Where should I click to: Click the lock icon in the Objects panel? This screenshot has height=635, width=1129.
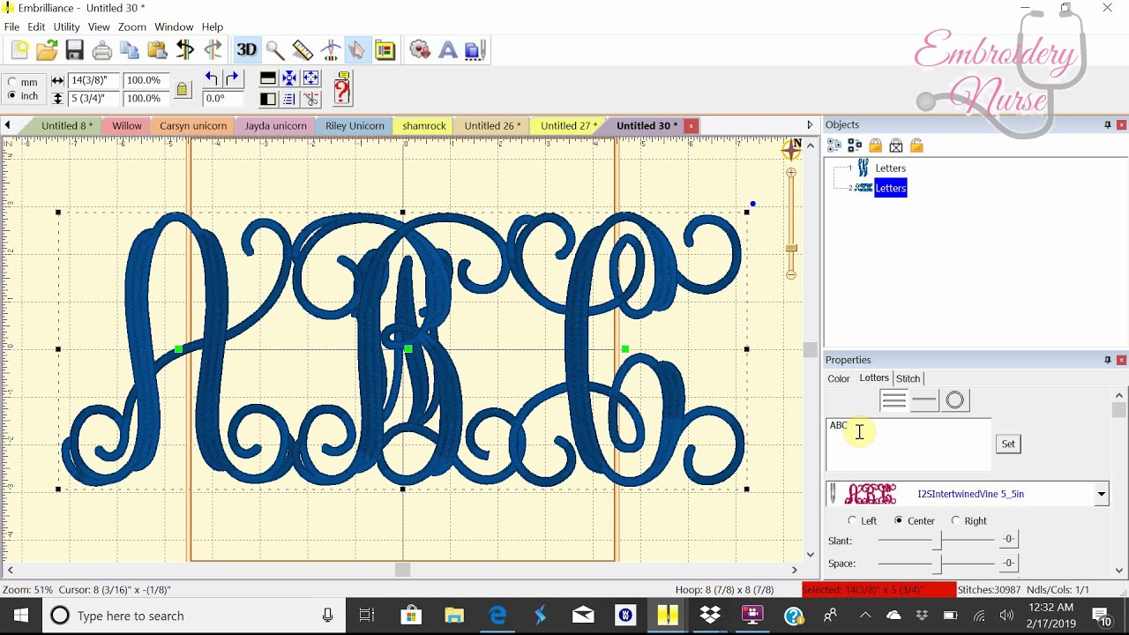(876, 146)
